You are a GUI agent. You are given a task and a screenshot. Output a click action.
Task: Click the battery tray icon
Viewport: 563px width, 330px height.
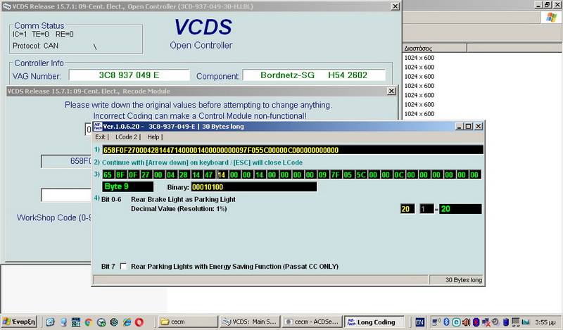[505, 322]
